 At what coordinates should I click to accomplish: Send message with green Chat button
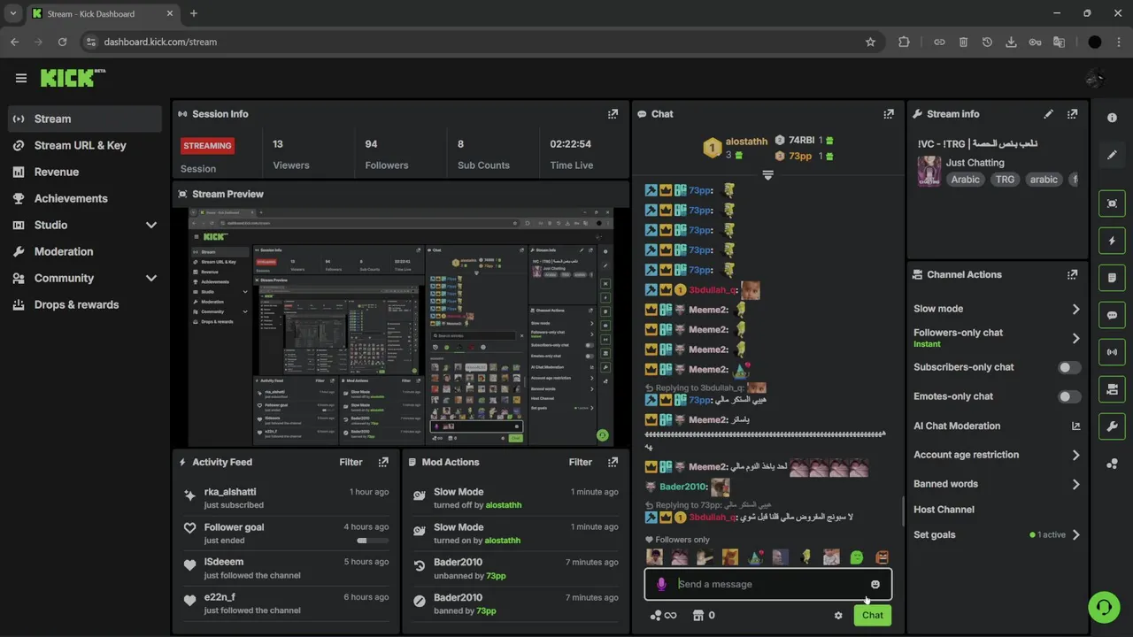point(873,615)
